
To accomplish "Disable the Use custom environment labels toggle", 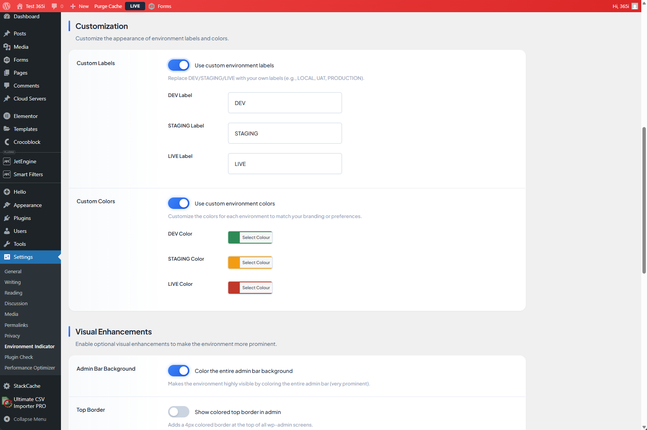I will pyautogui.click(x=179, y=65).
